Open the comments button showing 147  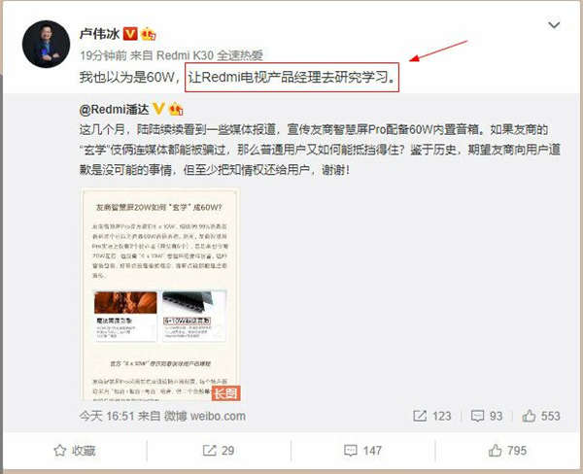point(362,451)
